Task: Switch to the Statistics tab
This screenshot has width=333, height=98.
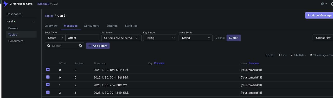Action: 131,26
